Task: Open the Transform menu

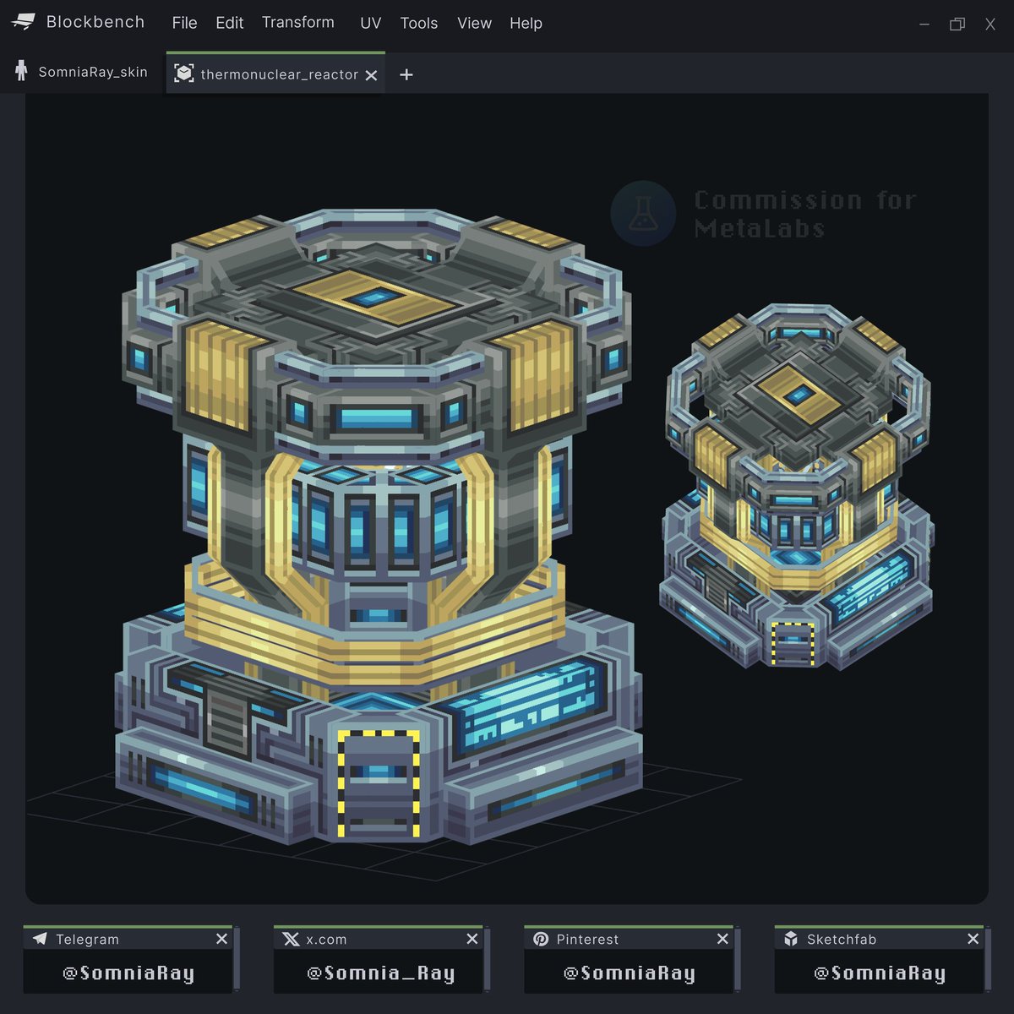Action: pos(297,22)
